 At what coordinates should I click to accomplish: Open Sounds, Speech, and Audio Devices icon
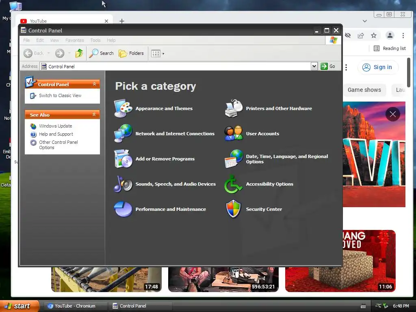[123, 184]
